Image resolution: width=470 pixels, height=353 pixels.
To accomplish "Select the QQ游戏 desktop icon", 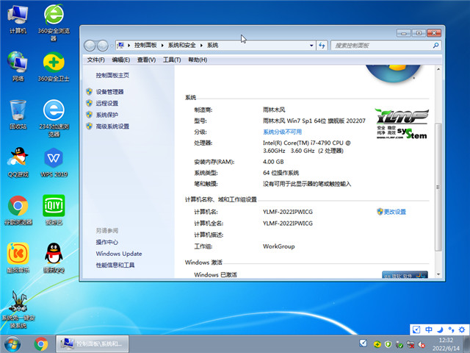I will pos(18,162).
